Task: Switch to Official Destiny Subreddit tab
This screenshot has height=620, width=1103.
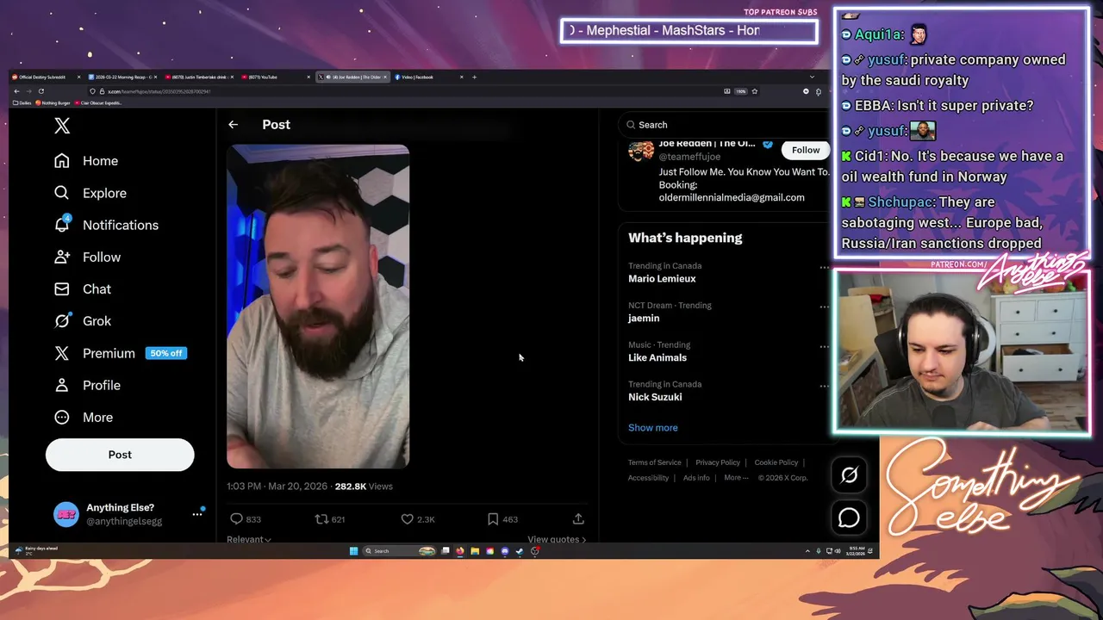Action: click(47, 77)
